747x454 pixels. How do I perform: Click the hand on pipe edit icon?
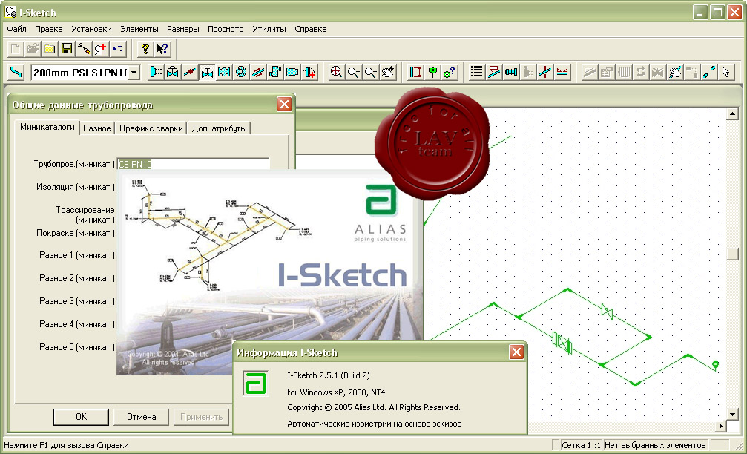[674, 73]
